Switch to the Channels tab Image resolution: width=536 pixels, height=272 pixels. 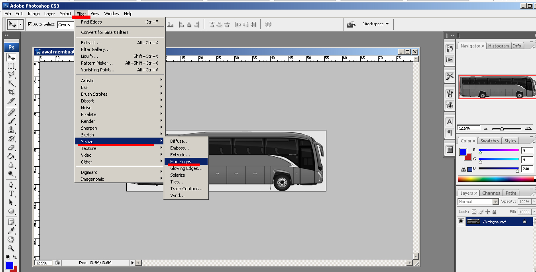(491, 193)
